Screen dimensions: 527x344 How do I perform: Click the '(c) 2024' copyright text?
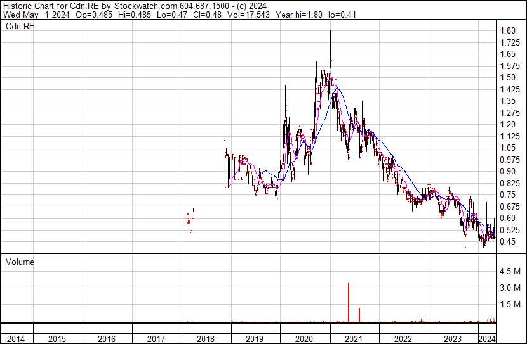251,6
